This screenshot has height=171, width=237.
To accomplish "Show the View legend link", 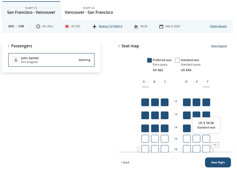I will [219, 46].
